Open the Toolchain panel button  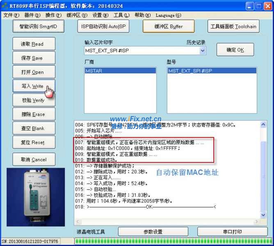coord(233,27)
